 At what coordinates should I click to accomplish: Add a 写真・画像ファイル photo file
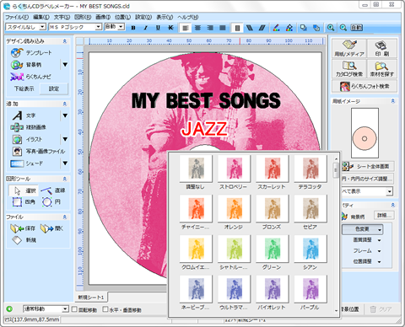coord(39,151)
